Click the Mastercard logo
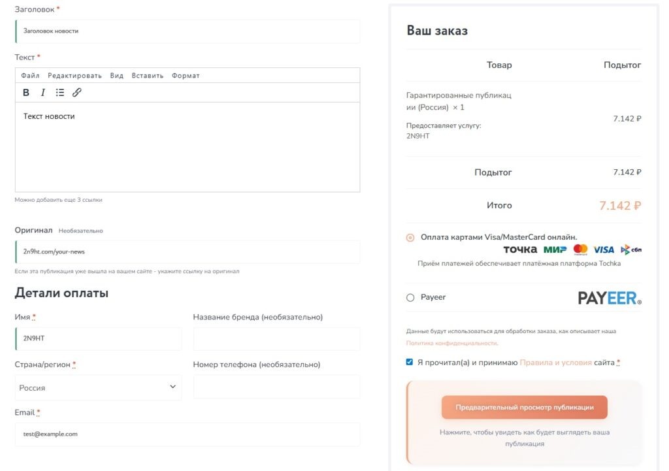669x471 pixels. tap(580, 250)
